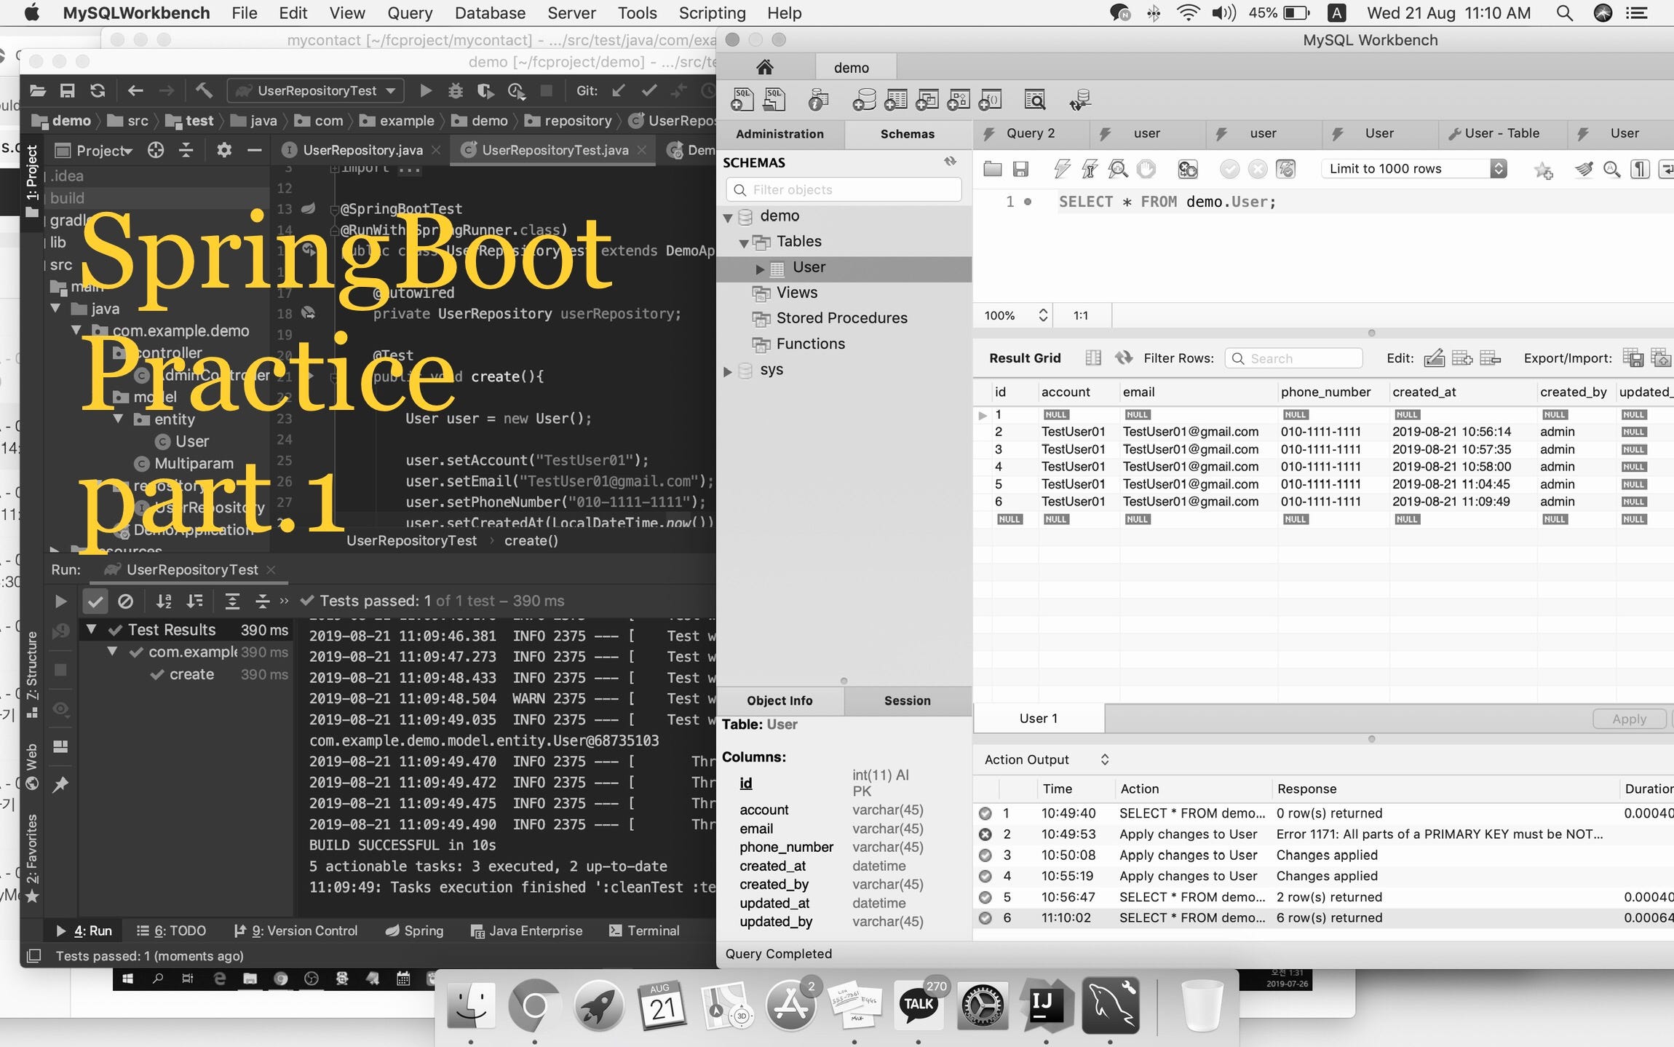The width and height of the screenshot is (1674, 1047).
Task: Click the open SQL script folder icon
Action: [x=992, y=169]
